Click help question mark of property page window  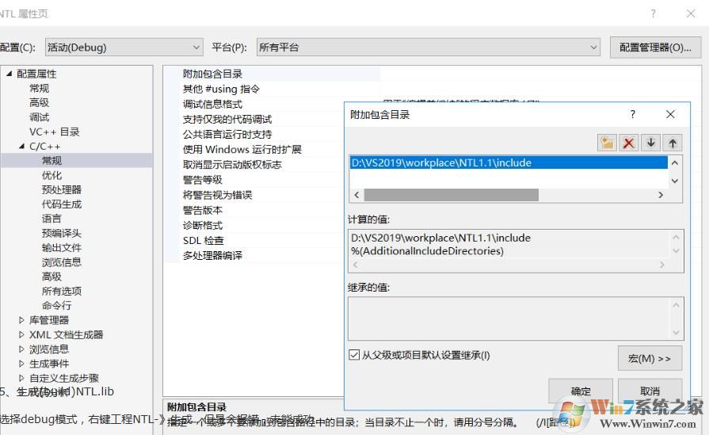point(653,13)
